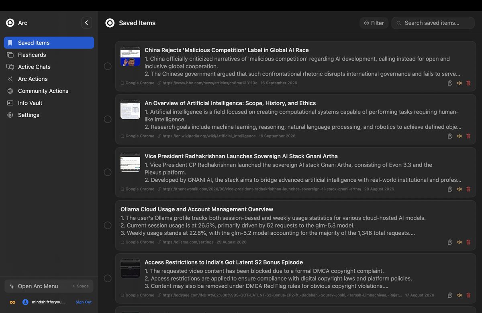
Task: Collapse the sidebar with the chevron button
Action: [87, 23]
